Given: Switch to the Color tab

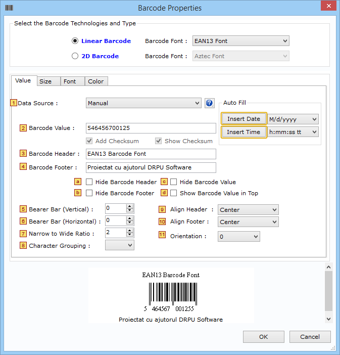Looking at the screenshot, I should 96,81.
